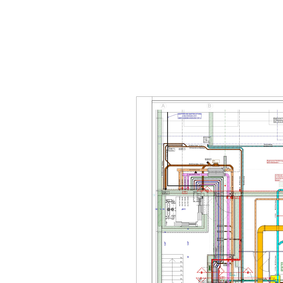This screenshot has width=283, height=283.
Task: Click the black Regenwasser label at top right
Action: click(x=278, y=120)
